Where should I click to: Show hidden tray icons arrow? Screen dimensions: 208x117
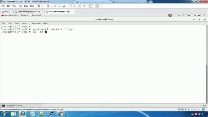click(x=188, y=114)
